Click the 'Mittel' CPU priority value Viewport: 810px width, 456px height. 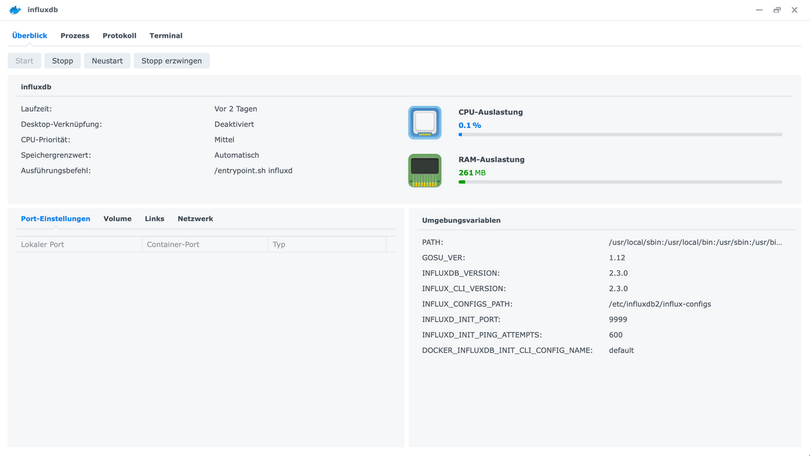pyautogui.click(x=224, y=140)
